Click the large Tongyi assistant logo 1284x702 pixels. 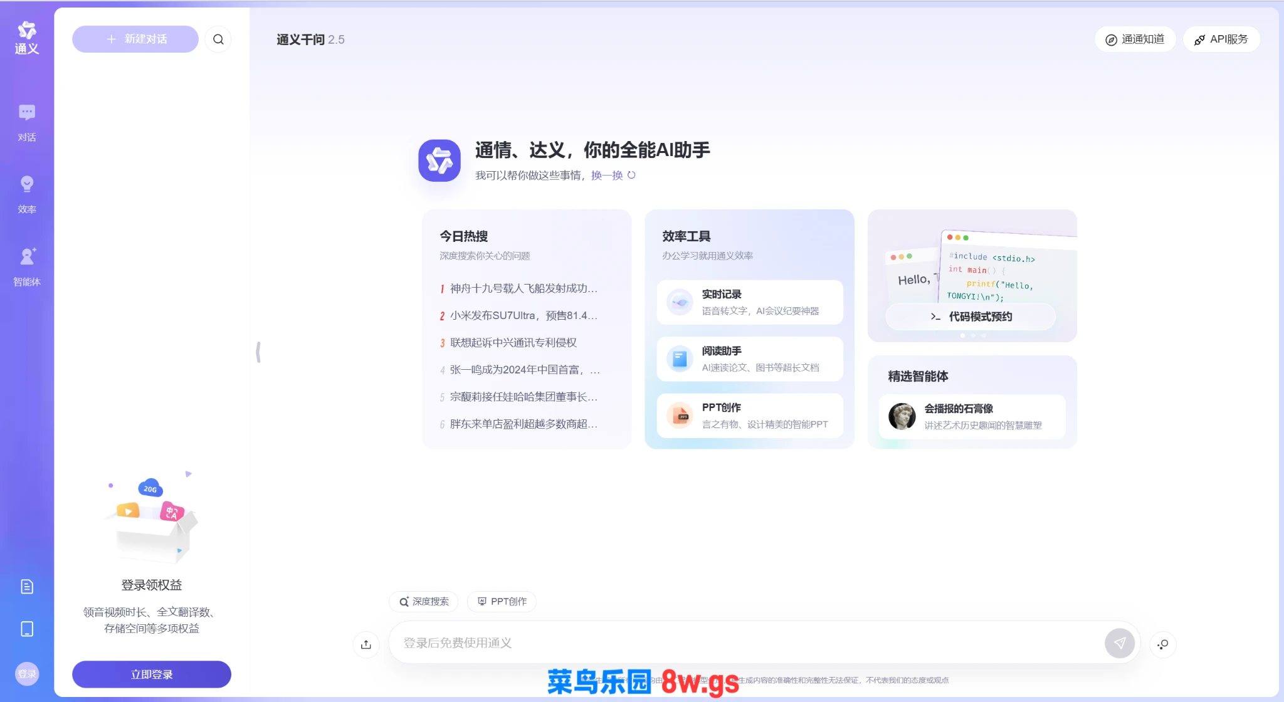pyautogui.click(x=439, y=160)
